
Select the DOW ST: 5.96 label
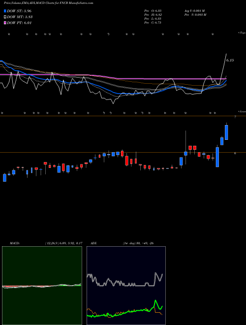coord(19,11)
